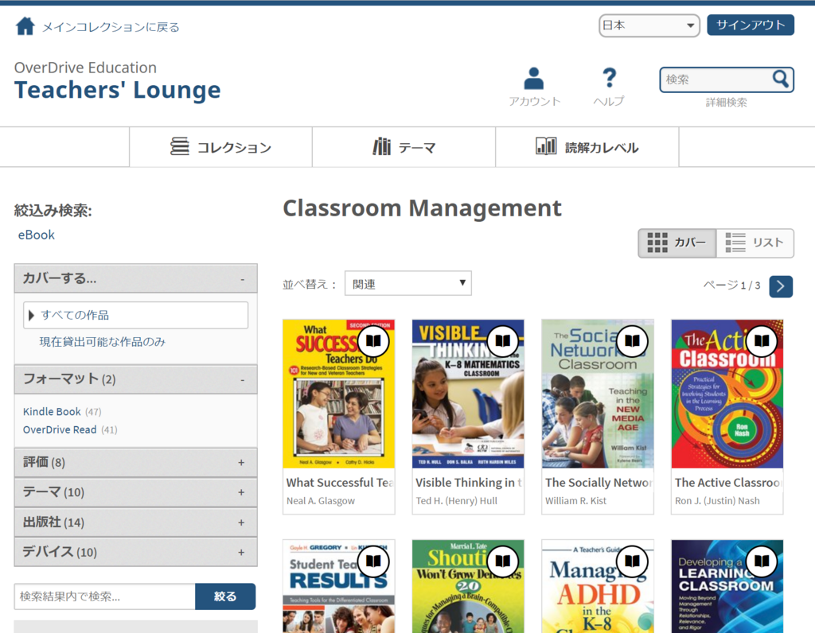
Task: Focus the 検索 search field
Action: coord(716,80)
